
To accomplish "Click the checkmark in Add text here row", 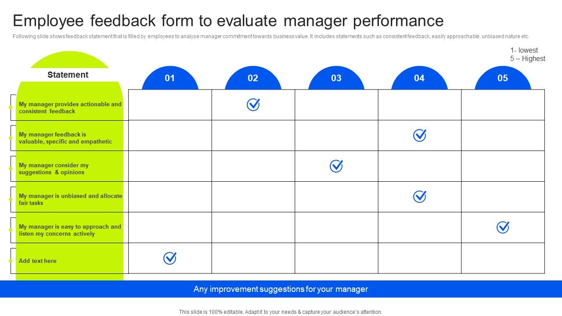I will [169, 258].
